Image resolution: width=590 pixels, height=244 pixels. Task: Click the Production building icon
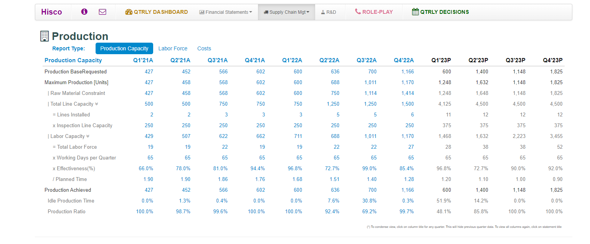point(45,36)
